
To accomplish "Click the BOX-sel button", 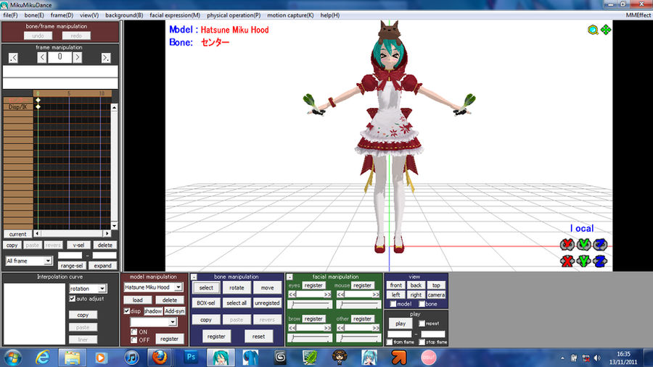I will tap(206, 303).
